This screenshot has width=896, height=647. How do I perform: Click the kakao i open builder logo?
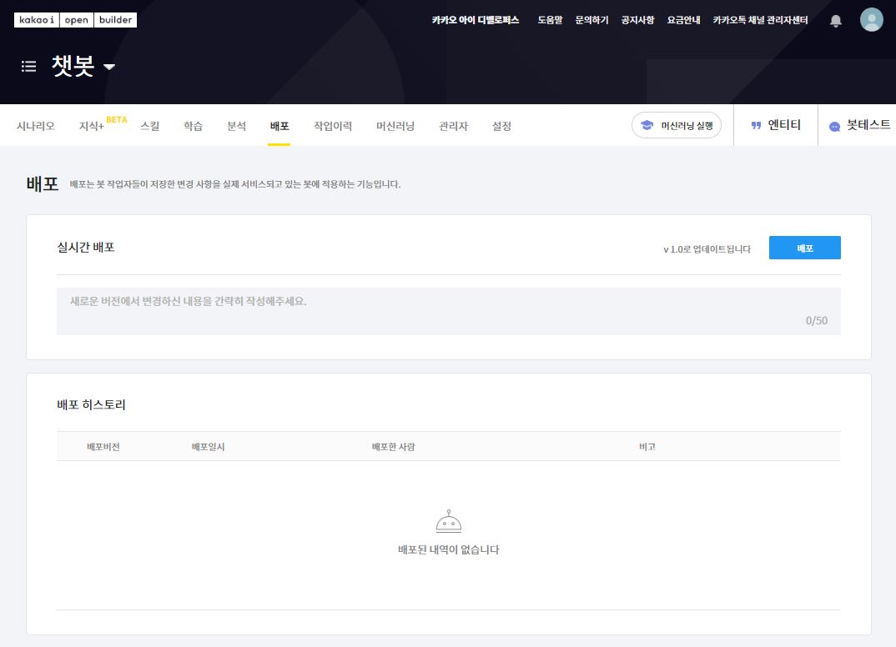(x=75, y=20)
